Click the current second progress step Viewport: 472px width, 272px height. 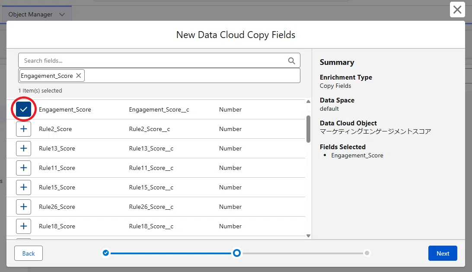pos(237,253)
